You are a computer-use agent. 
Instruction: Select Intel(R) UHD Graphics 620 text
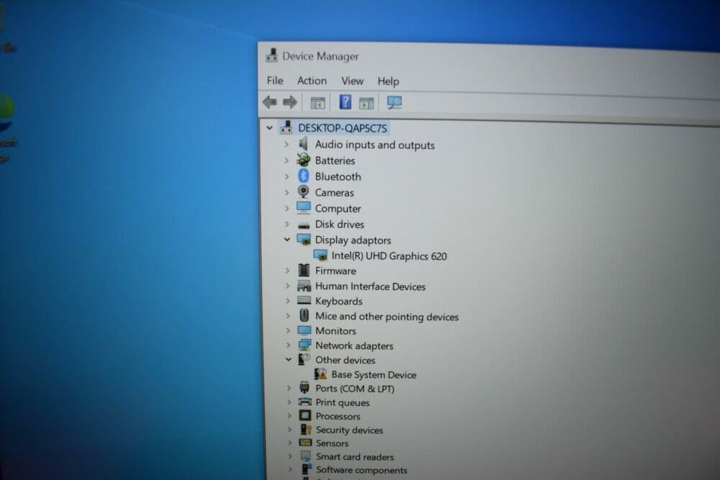(389, 256)
